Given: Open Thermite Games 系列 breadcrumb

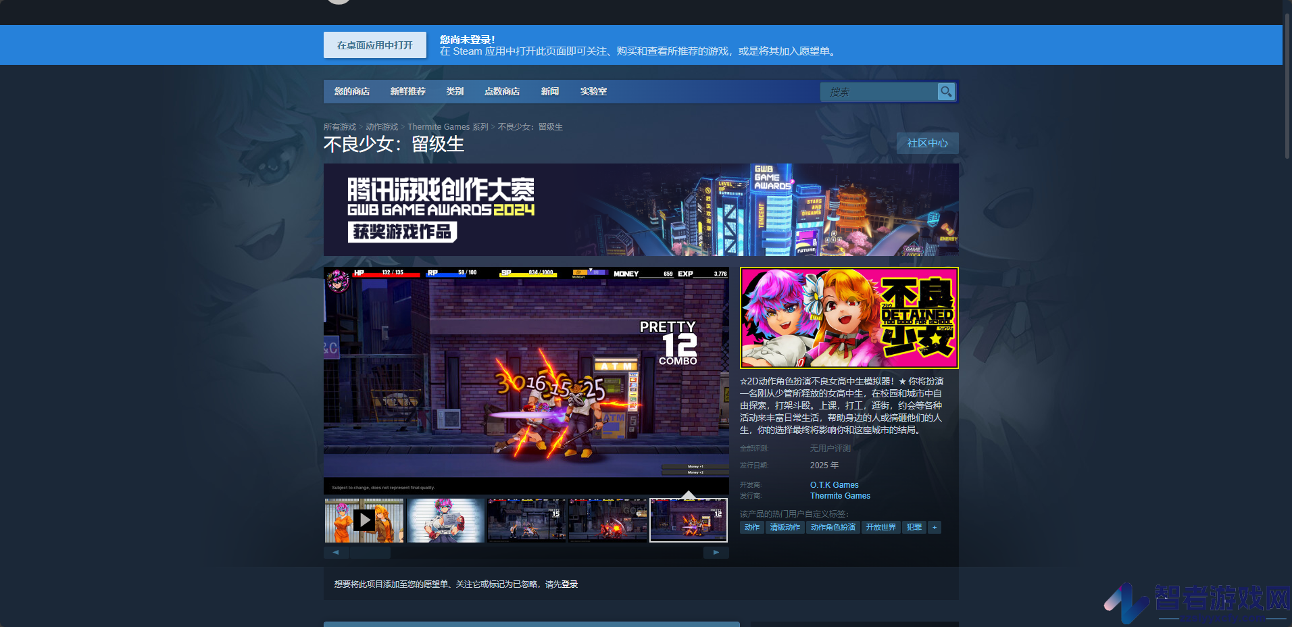Looking at the screenshot, I should 448,127.
